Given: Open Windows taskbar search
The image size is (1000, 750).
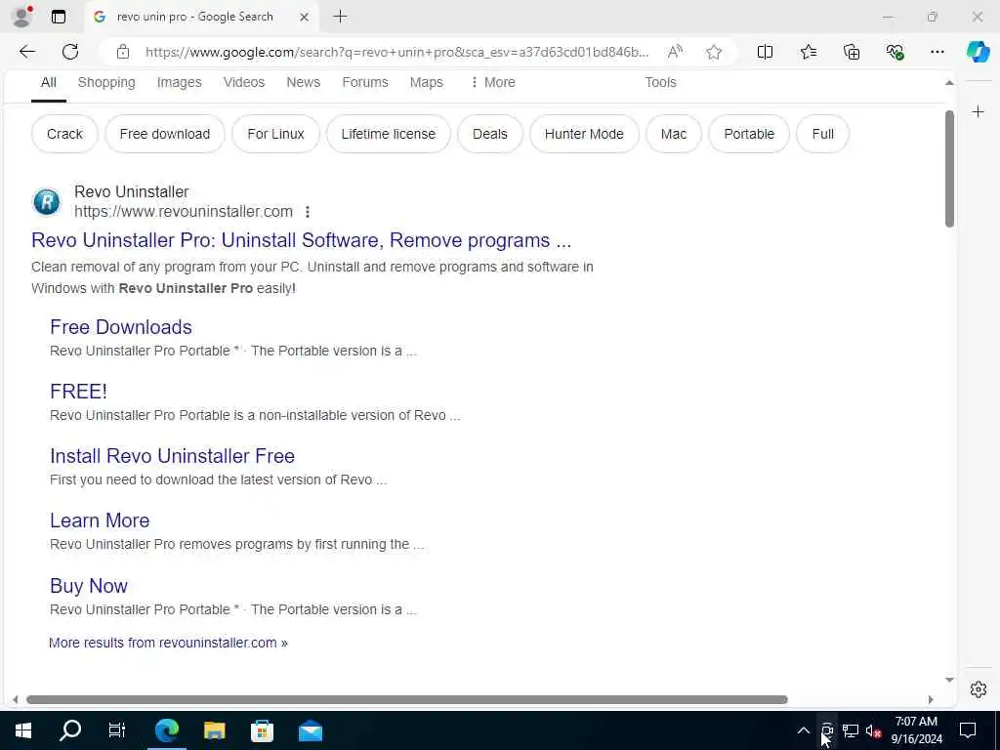Looking at the screenshot, I should 70,730.
